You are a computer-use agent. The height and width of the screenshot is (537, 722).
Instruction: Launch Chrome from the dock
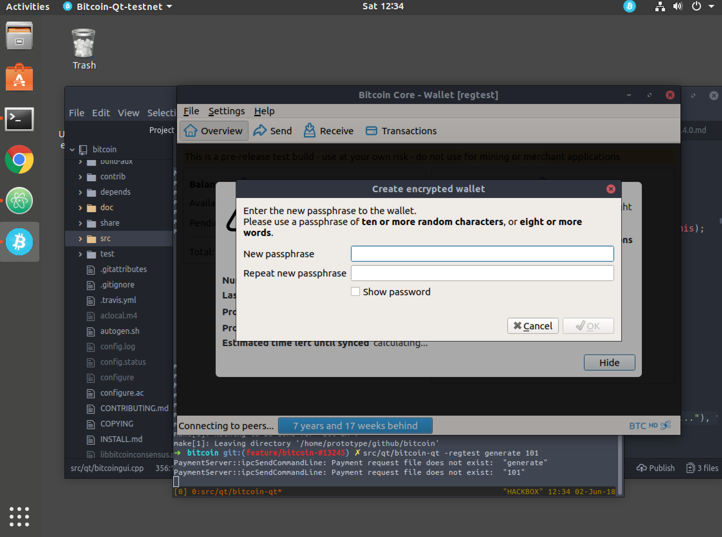pos(19,160)
